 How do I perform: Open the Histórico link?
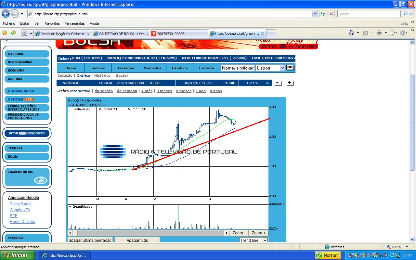click(x=102, y=75)
